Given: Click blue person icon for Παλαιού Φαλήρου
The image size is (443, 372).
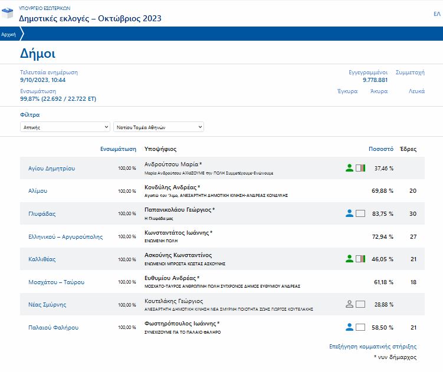Looking at the screenshot, I should (349, 327).
